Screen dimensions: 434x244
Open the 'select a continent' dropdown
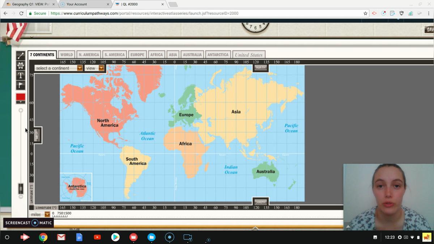coord(59,68)
